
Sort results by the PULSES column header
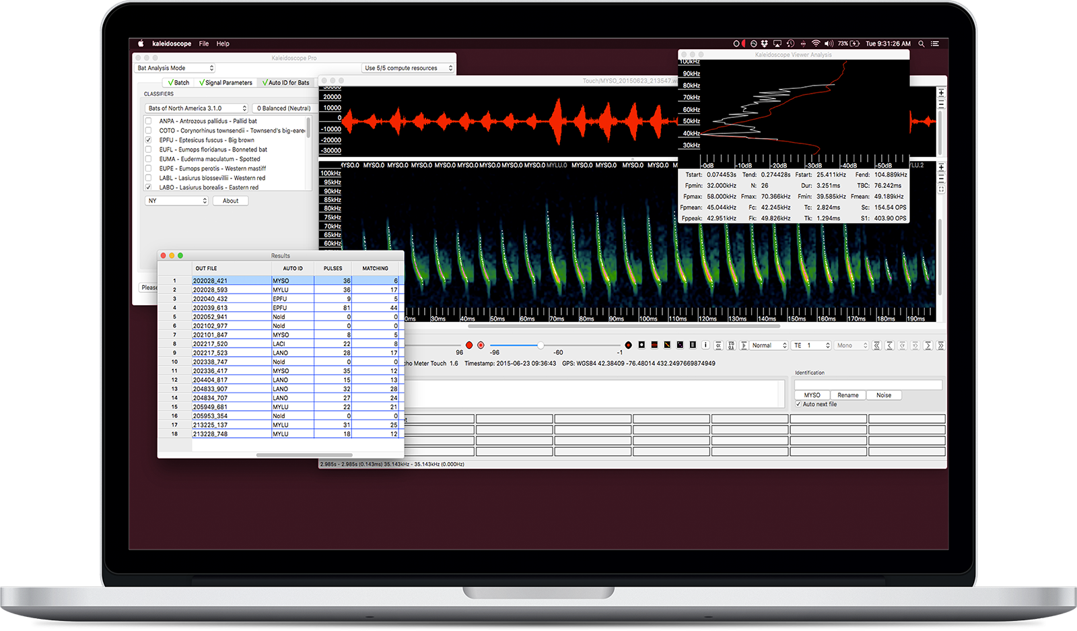click(333, 268)
